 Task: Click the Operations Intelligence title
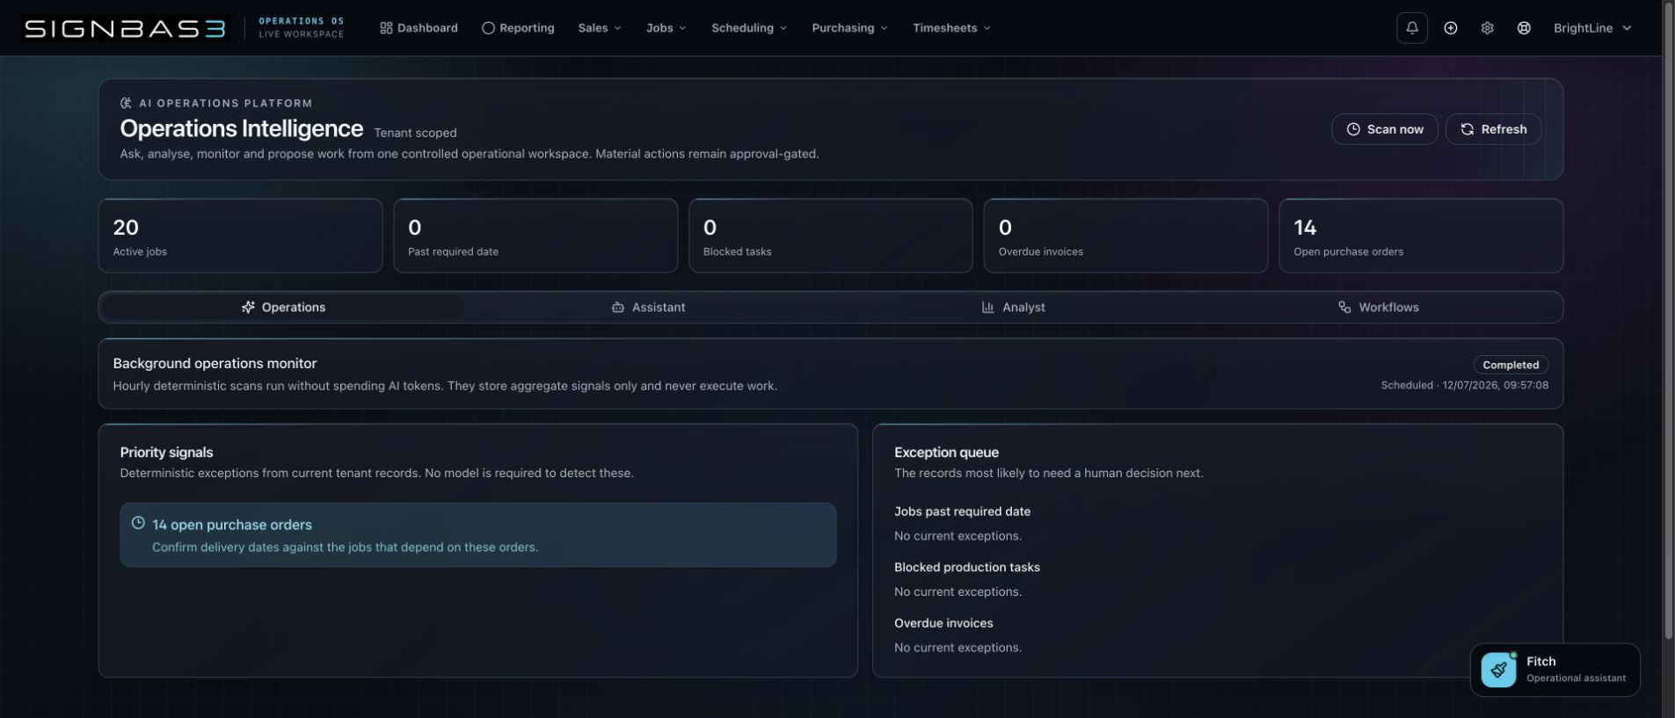[x=241, y=128]
